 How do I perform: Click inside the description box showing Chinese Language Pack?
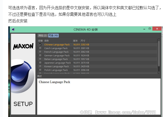pos(99,96)
